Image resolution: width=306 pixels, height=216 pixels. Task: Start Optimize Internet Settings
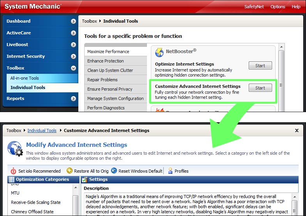click(x=260, y=66)
